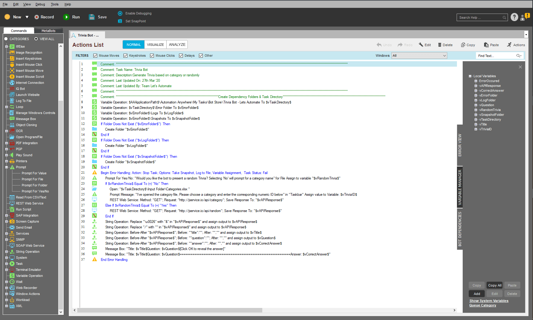The image size is (533, 320).
Task: Click the Record button icon
Action: [x=37, y=17]
